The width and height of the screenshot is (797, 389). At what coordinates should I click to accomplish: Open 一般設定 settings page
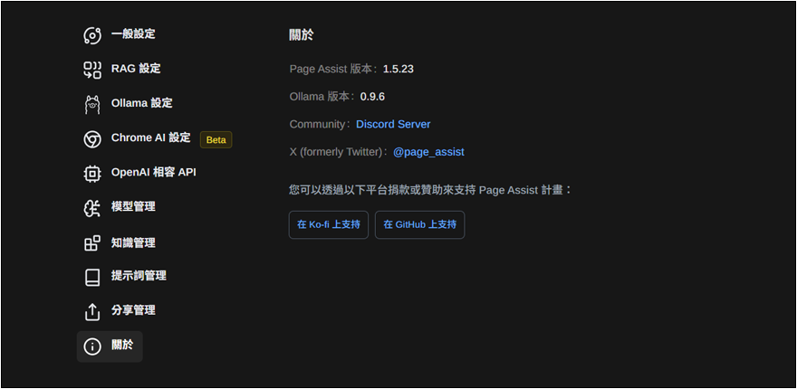pyautogui.click(x=133, y=34)
